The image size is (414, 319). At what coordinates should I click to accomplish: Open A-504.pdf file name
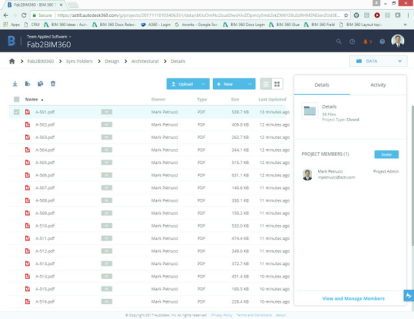[45, 150]
